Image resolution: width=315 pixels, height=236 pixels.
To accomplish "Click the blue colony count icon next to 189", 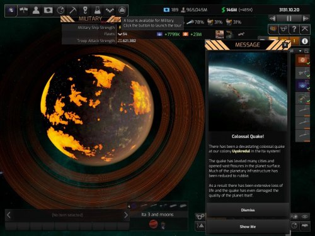I will point(166,9).
